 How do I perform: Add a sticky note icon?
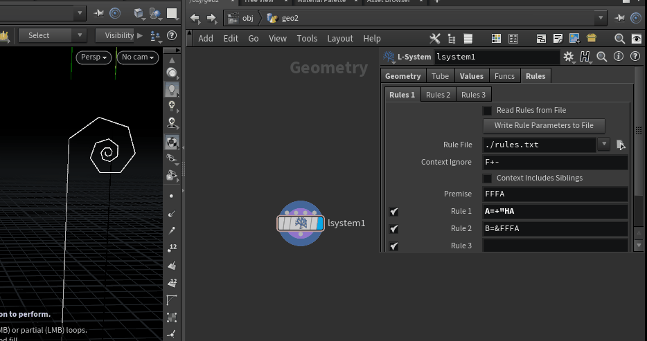pos(558,39)
